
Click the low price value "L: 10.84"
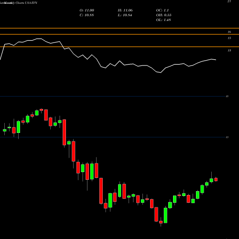pyautogui.click(x=125, y=15)
